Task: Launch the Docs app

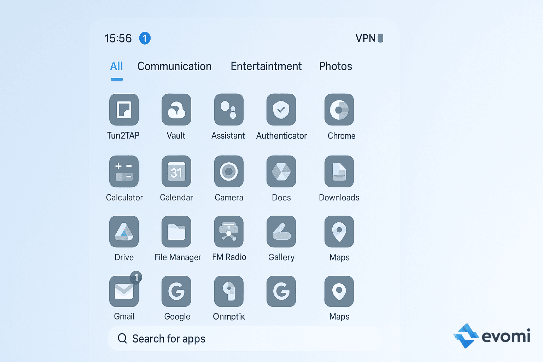Action: 281,171
